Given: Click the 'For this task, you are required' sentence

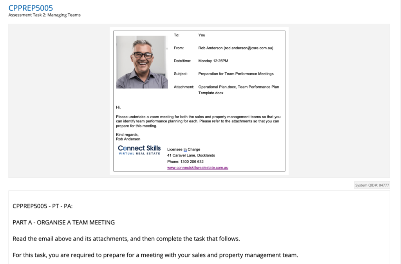Looking at the screenshot, I should point(155,255).
